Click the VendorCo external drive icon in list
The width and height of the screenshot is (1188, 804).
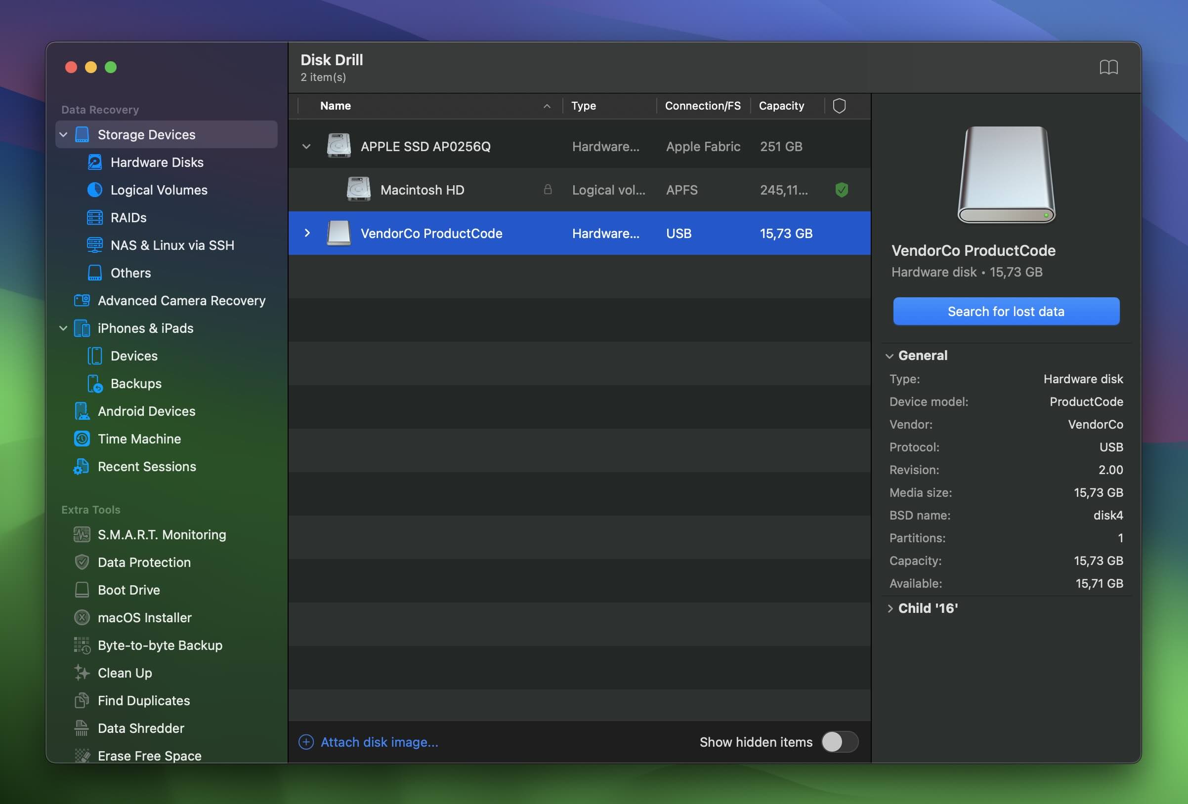(x=339, y=233)
